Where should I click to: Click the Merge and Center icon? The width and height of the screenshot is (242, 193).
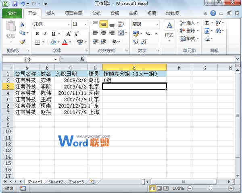tap(121, 33)
